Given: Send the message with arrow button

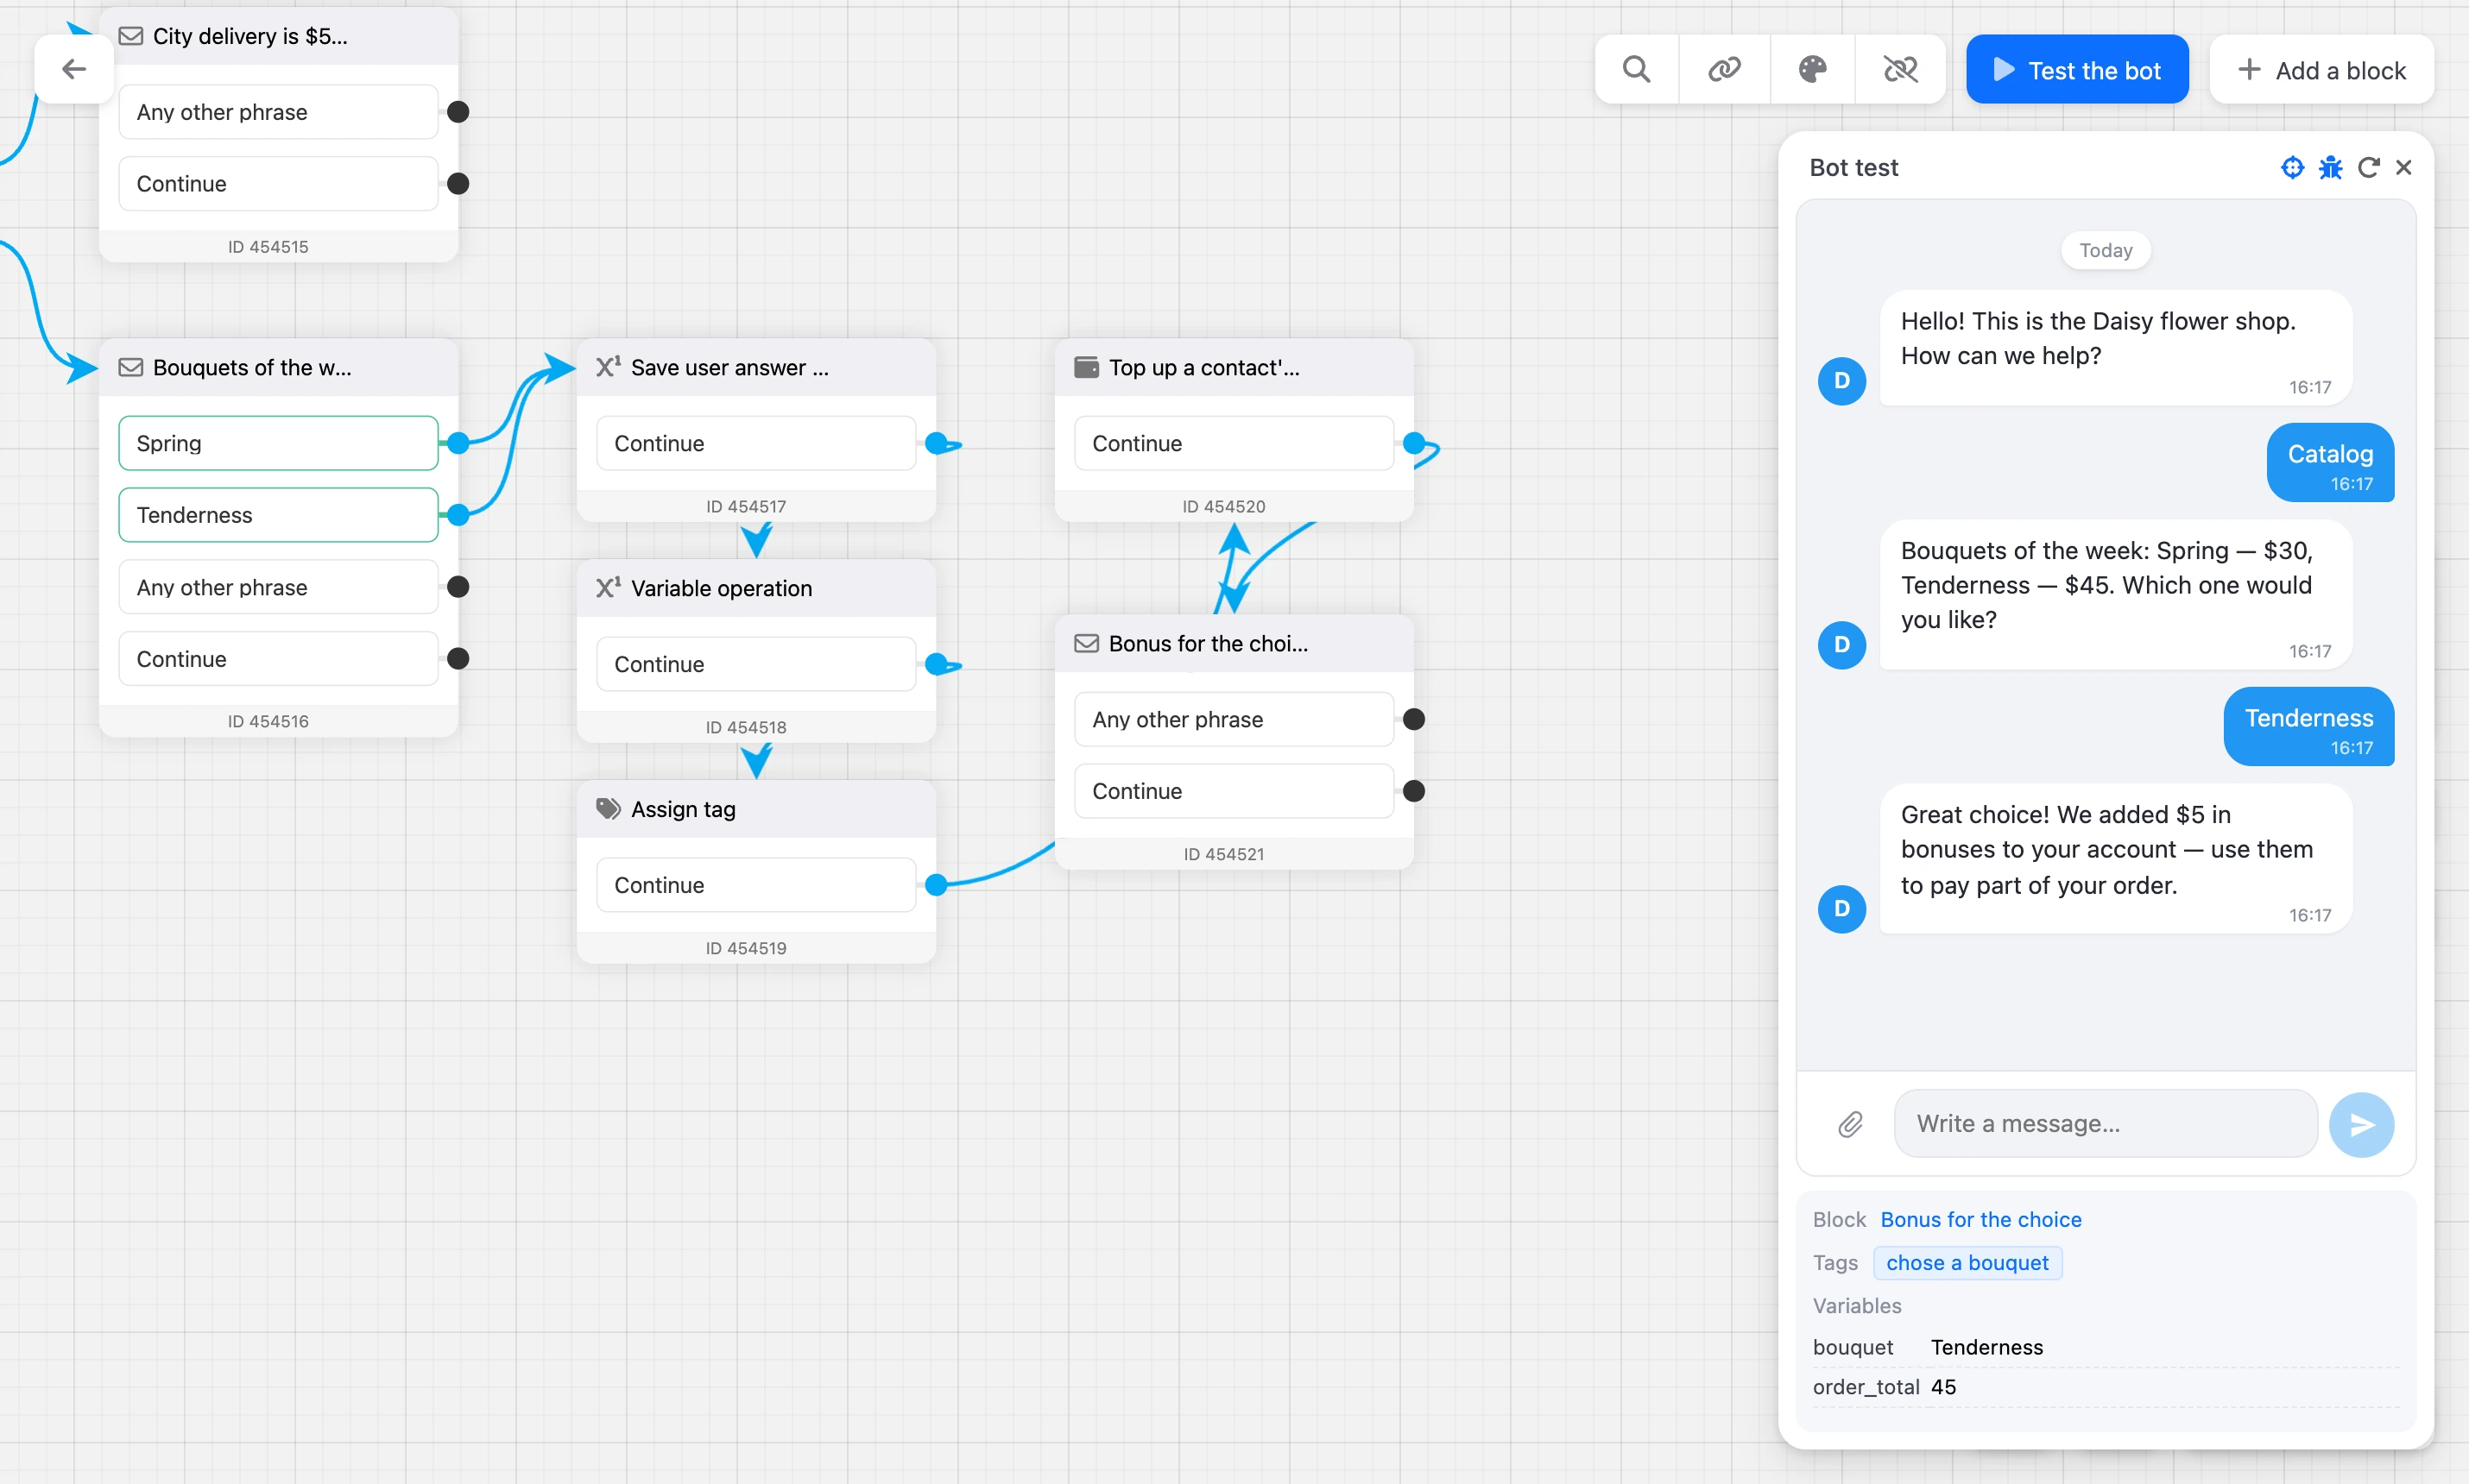Looking at the screenshot, I should pos(2361,1125).
